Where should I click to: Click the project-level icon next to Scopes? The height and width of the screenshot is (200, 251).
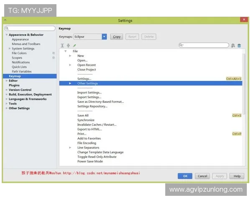[54, 58]
